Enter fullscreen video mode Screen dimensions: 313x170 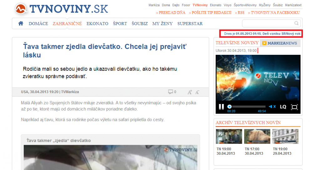click(x=295, y=107)
